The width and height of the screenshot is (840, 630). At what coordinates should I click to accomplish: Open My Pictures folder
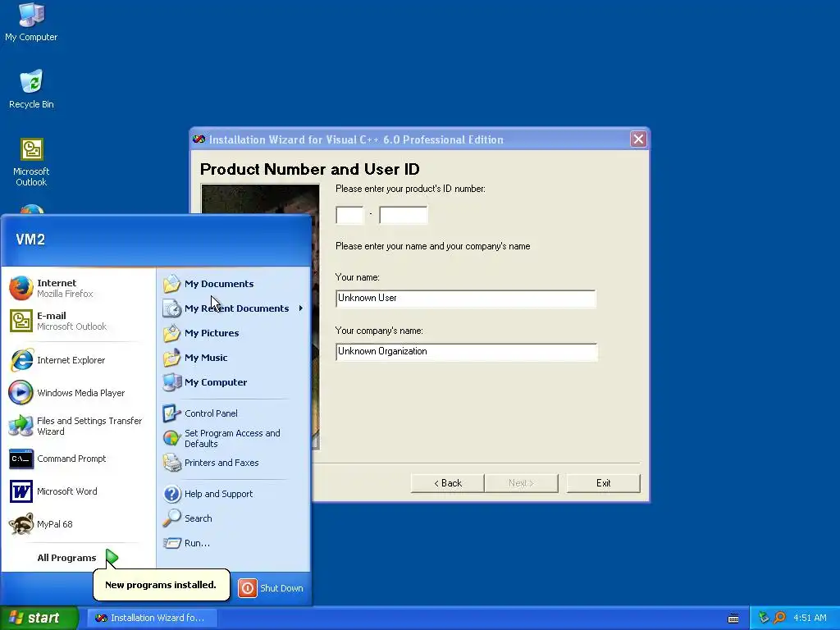(233, 333)
